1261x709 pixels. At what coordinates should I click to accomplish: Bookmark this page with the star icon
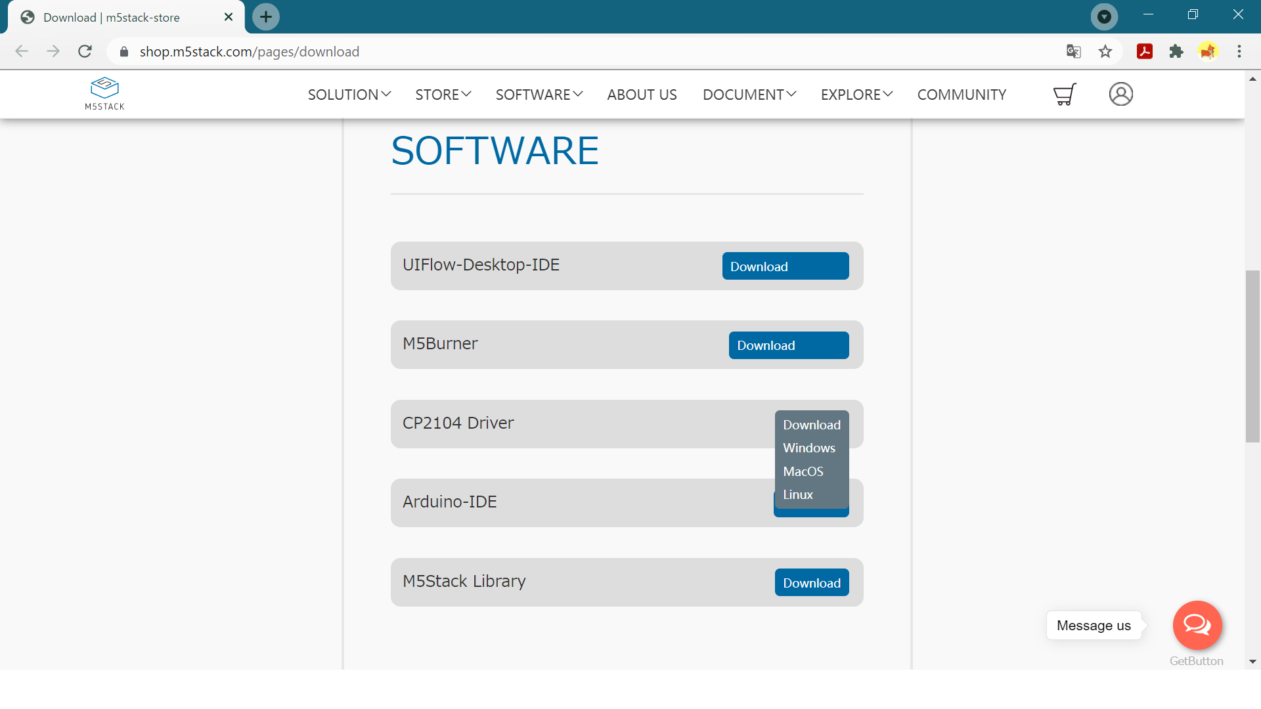(x=1105, y=51)
